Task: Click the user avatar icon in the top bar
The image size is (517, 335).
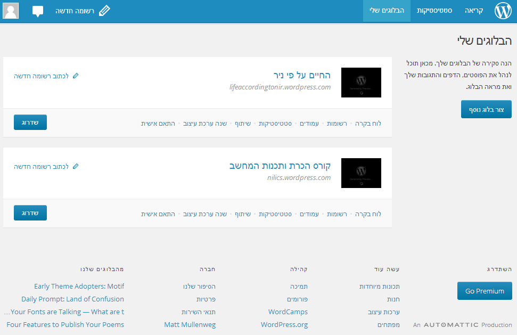Action: click(10, 10)
